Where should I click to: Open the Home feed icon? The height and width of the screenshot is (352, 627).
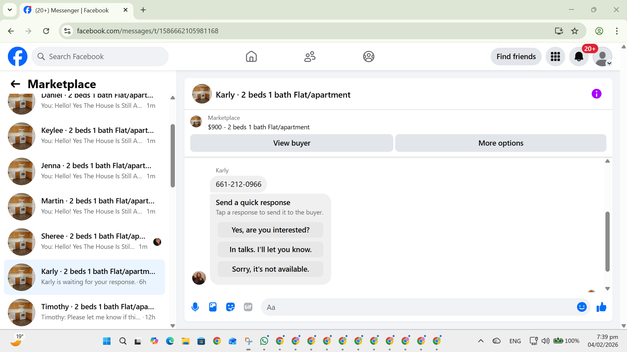pos(251,56)
